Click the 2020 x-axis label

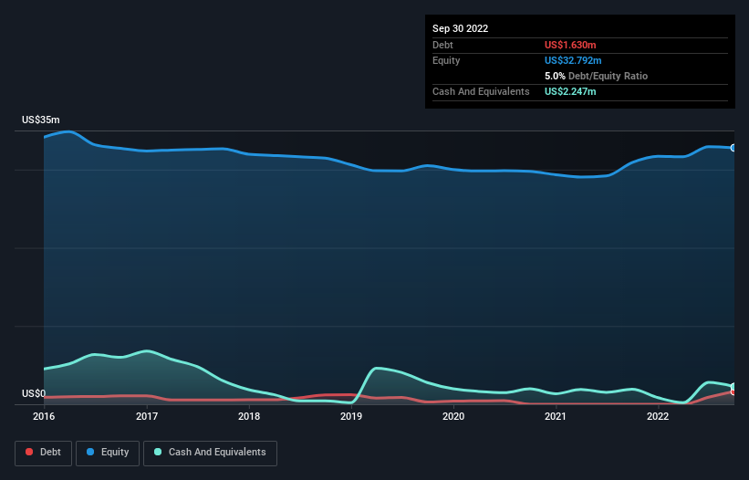pos(453,416)
